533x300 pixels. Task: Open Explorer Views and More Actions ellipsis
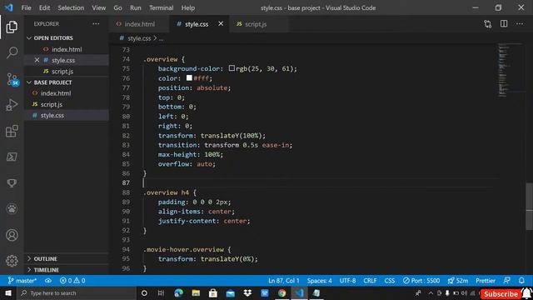96,24
